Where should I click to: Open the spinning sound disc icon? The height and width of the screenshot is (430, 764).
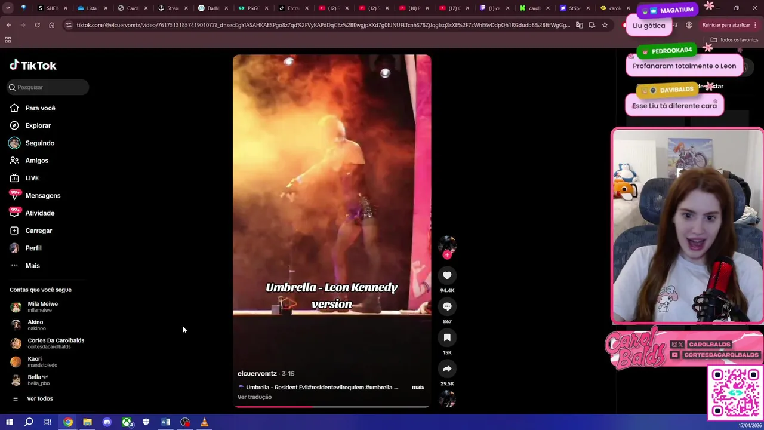447,399
